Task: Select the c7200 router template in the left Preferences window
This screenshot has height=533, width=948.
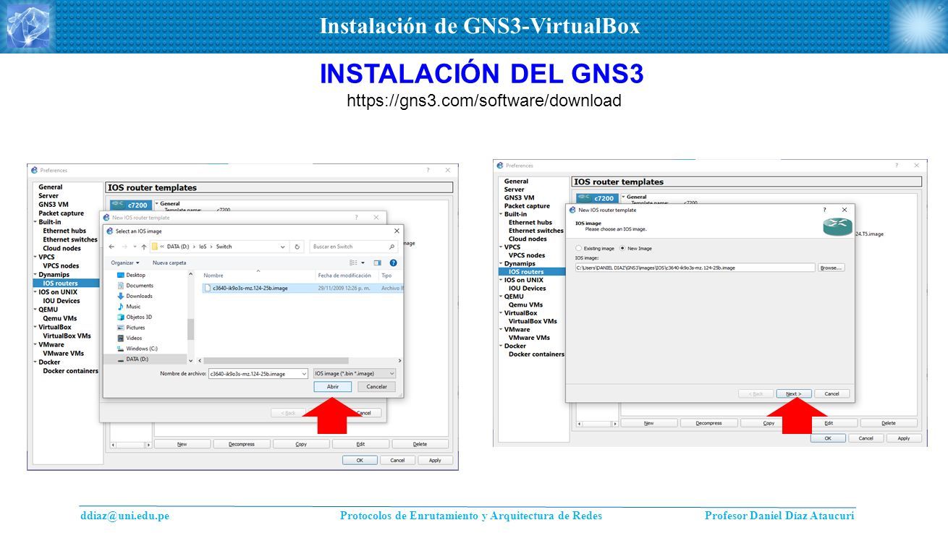Action: coord(132,205)
